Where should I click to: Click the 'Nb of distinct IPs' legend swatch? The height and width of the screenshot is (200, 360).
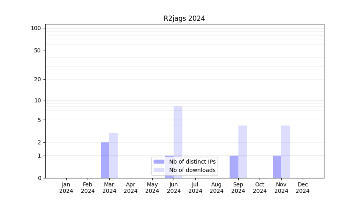coord(159,162)
